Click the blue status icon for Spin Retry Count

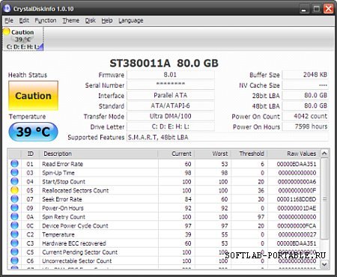pos(15,216)
